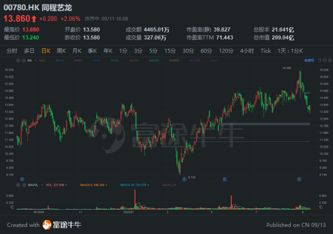
Task: Click the event marker above the axis label 5
Action: click(x=224, y=180)
